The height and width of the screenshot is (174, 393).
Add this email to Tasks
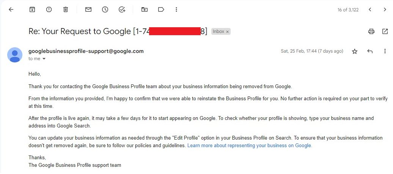(122, 9)
